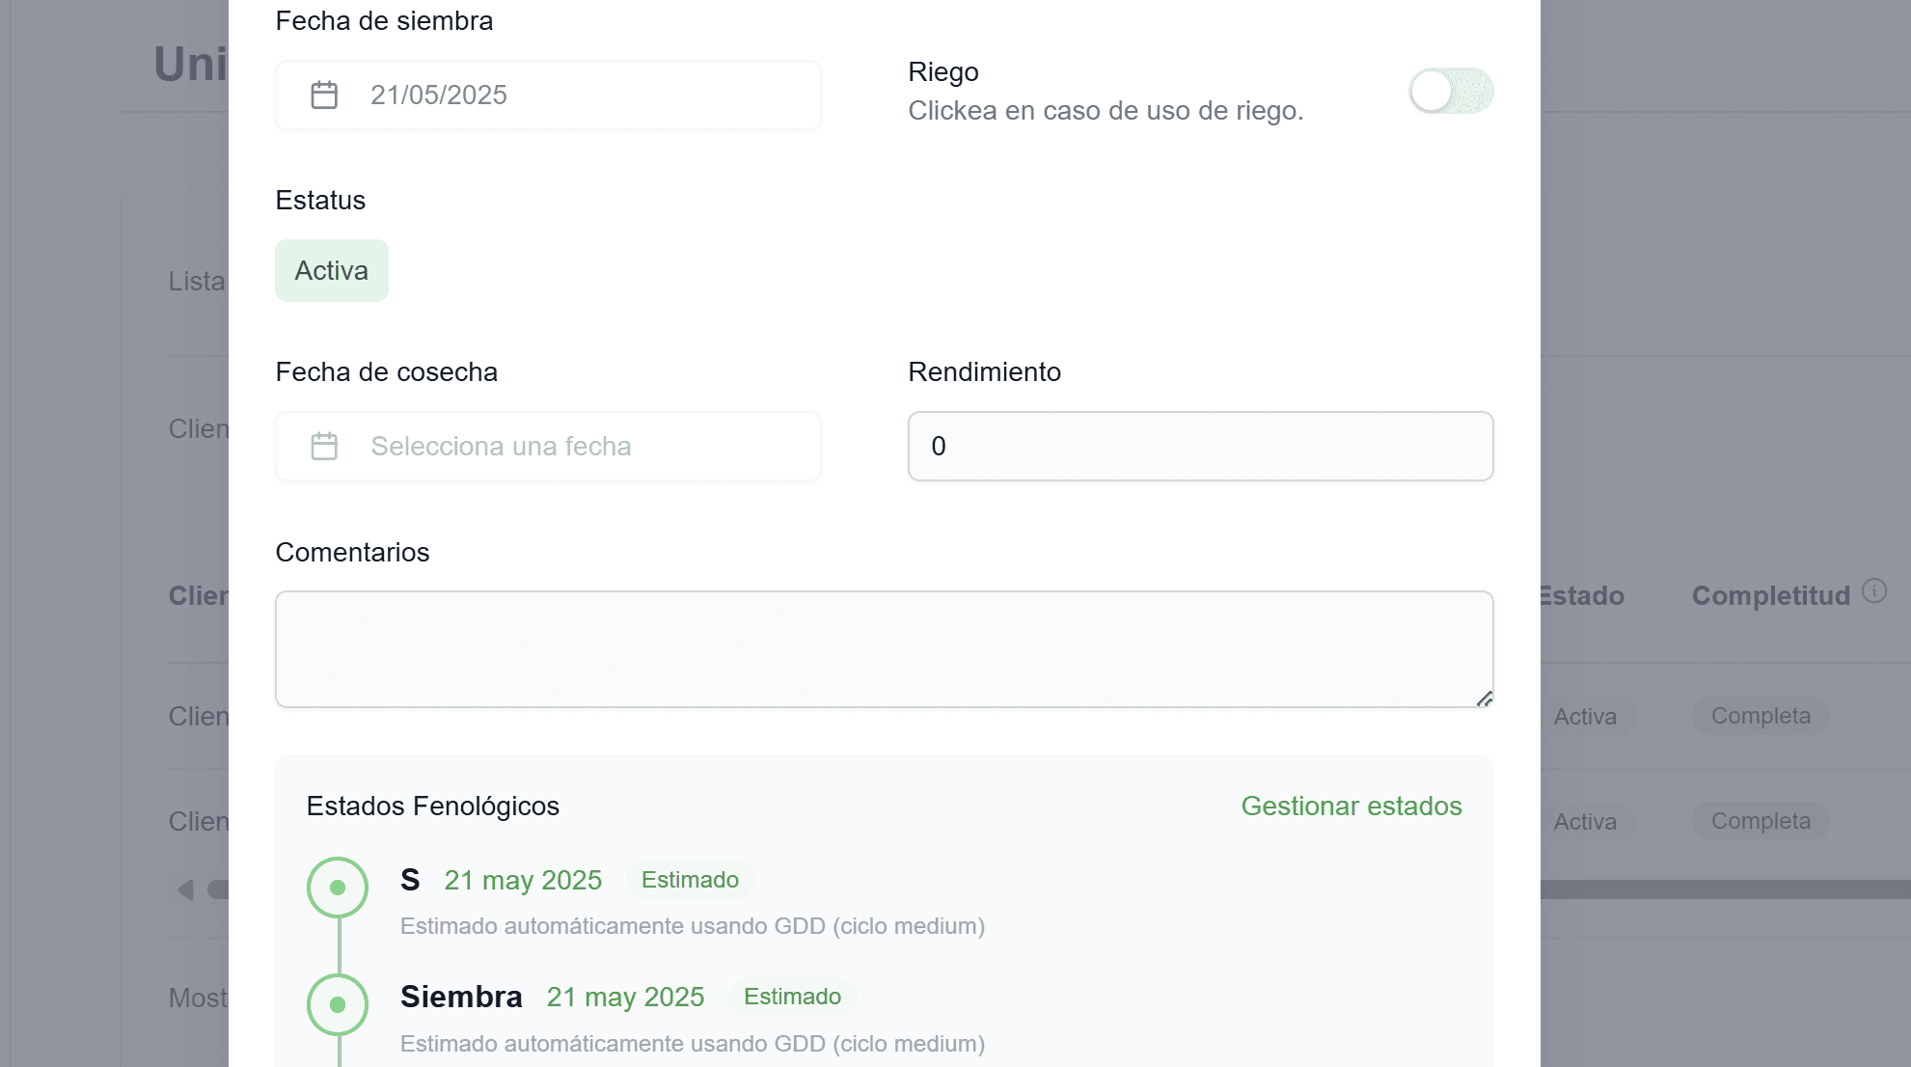This screenshot has height=1067, width=1911.
Task: Click the Estimado tag next to Siembra
Action: (792, 997)
